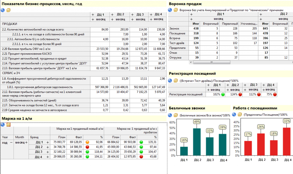This screenshot has height=174, width=293.
Task: Open cube icon in Безличные звонки panel
Action: click(176, 115)
